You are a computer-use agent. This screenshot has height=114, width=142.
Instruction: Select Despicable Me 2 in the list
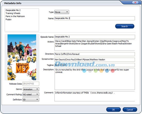pyautogui.click(x=13, y=10)
